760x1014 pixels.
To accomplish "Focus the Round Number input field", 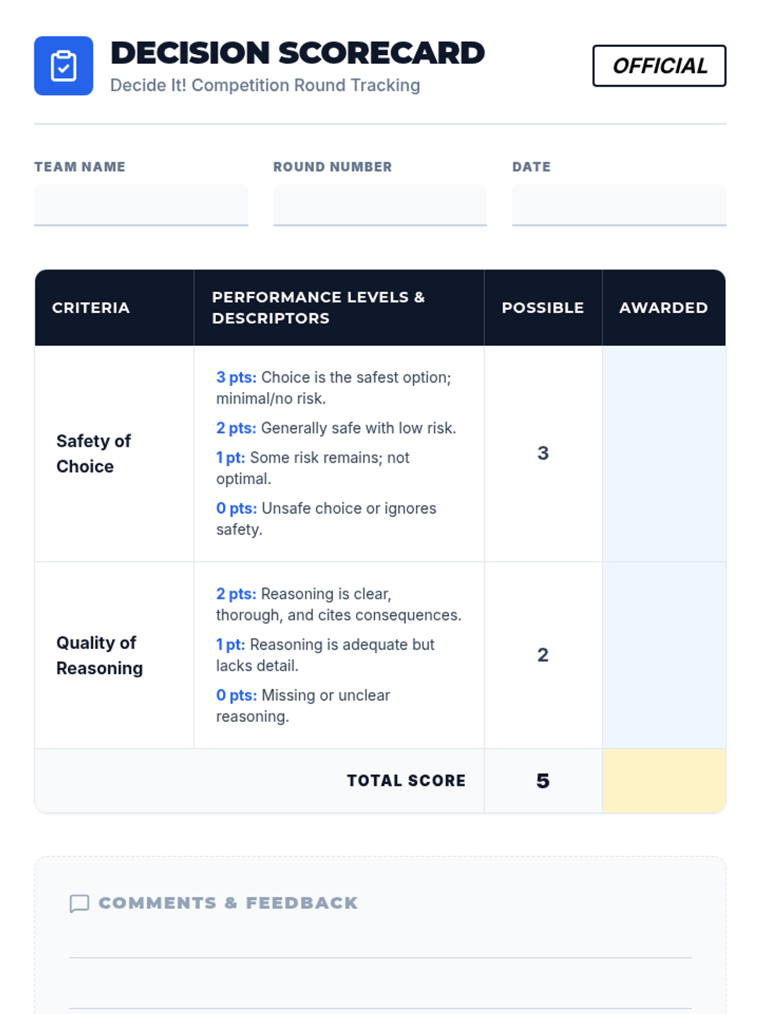I will (380, 205).
